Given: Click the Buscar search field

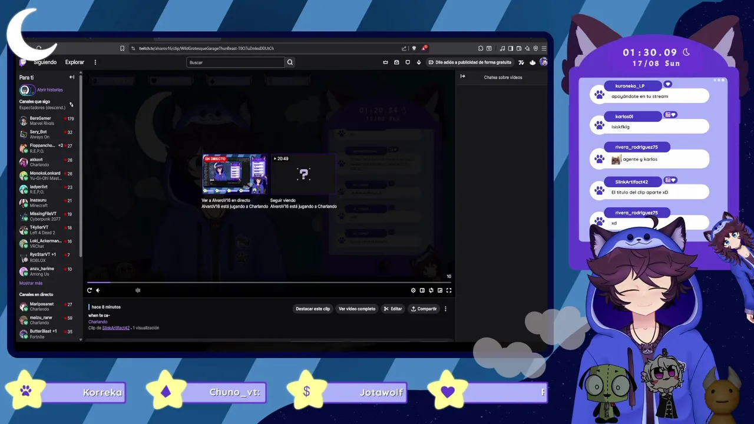Looking at the screenshot, I should pos(236,62).
